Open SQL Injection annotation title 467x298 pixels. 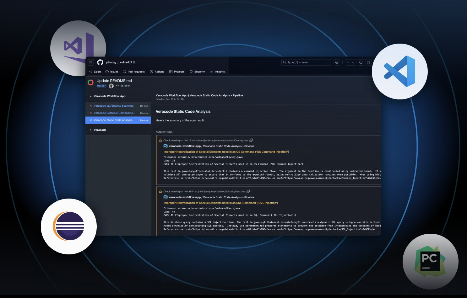pos(221,203)
